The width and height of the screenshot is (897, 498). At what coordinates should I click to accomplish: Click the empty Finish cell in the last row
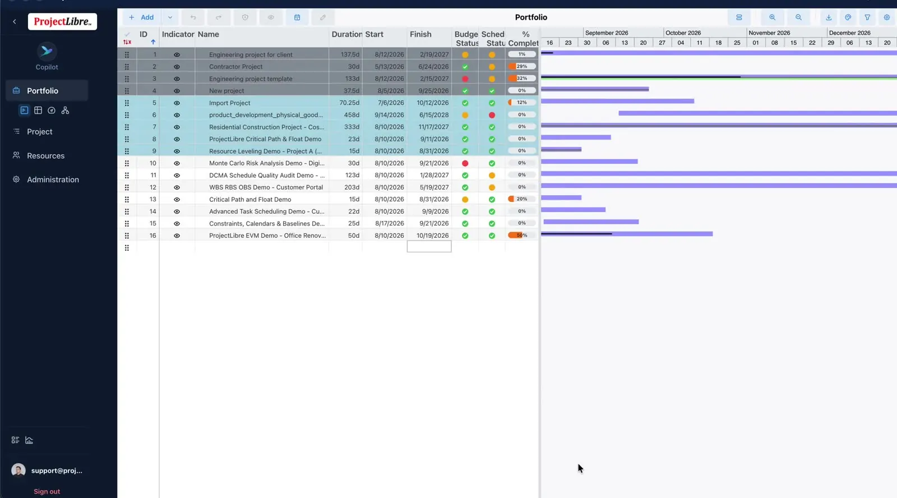[x=429, y=247]
